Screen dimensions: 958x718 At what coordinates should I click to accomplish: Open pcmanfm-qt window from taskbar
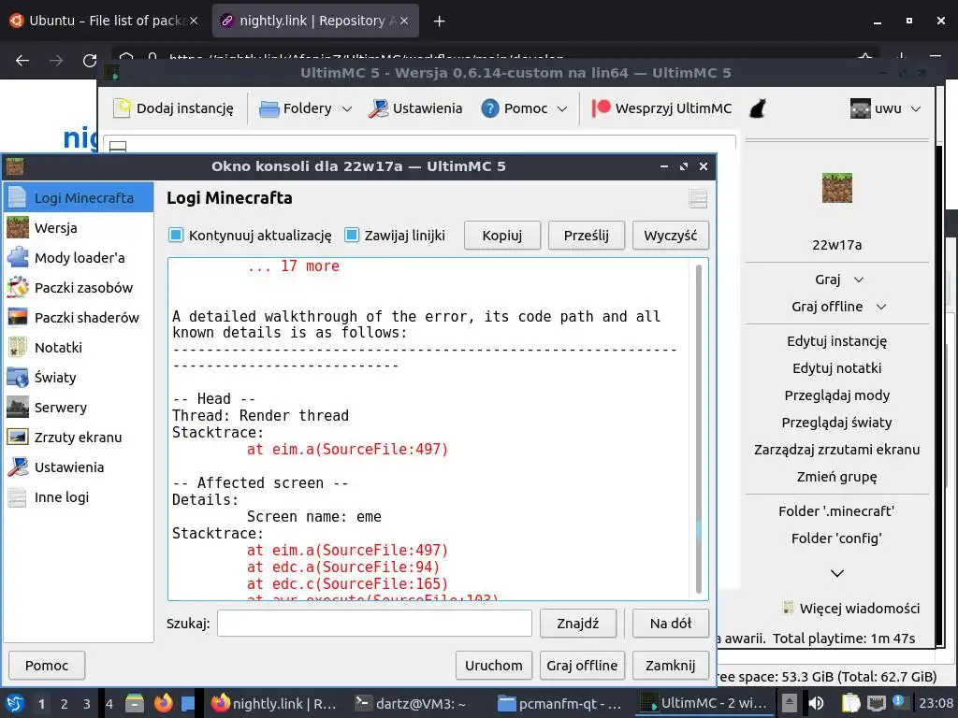[560, 703]
